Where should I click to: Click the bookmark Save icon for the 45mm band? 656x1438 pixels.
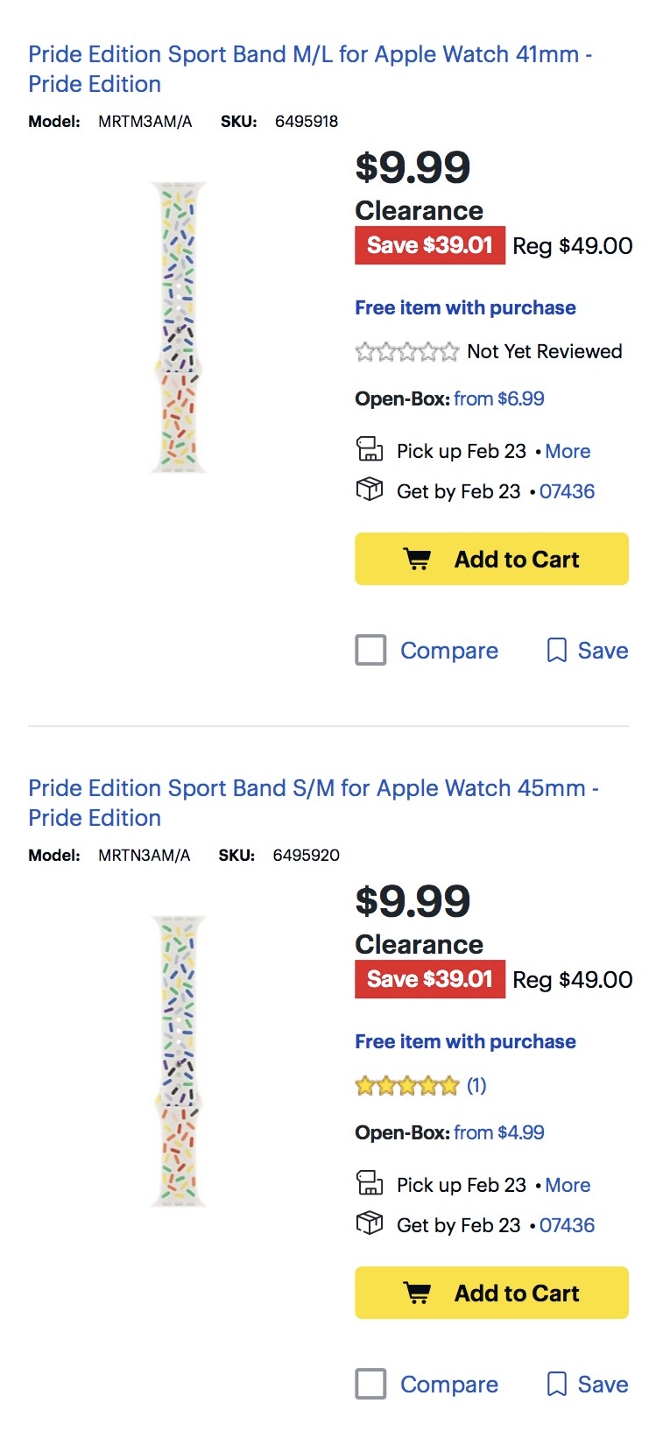point(557,1385)
